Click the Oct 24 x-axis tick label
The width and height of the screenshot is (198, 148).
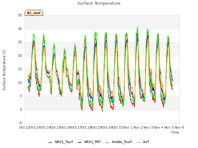(x=45, y=127)
